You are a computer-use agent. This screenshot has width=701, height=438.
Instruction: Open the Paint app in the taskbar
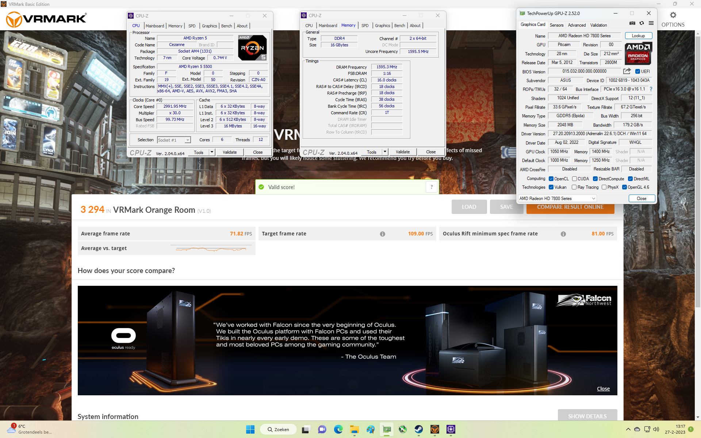(x=371, y=430)
